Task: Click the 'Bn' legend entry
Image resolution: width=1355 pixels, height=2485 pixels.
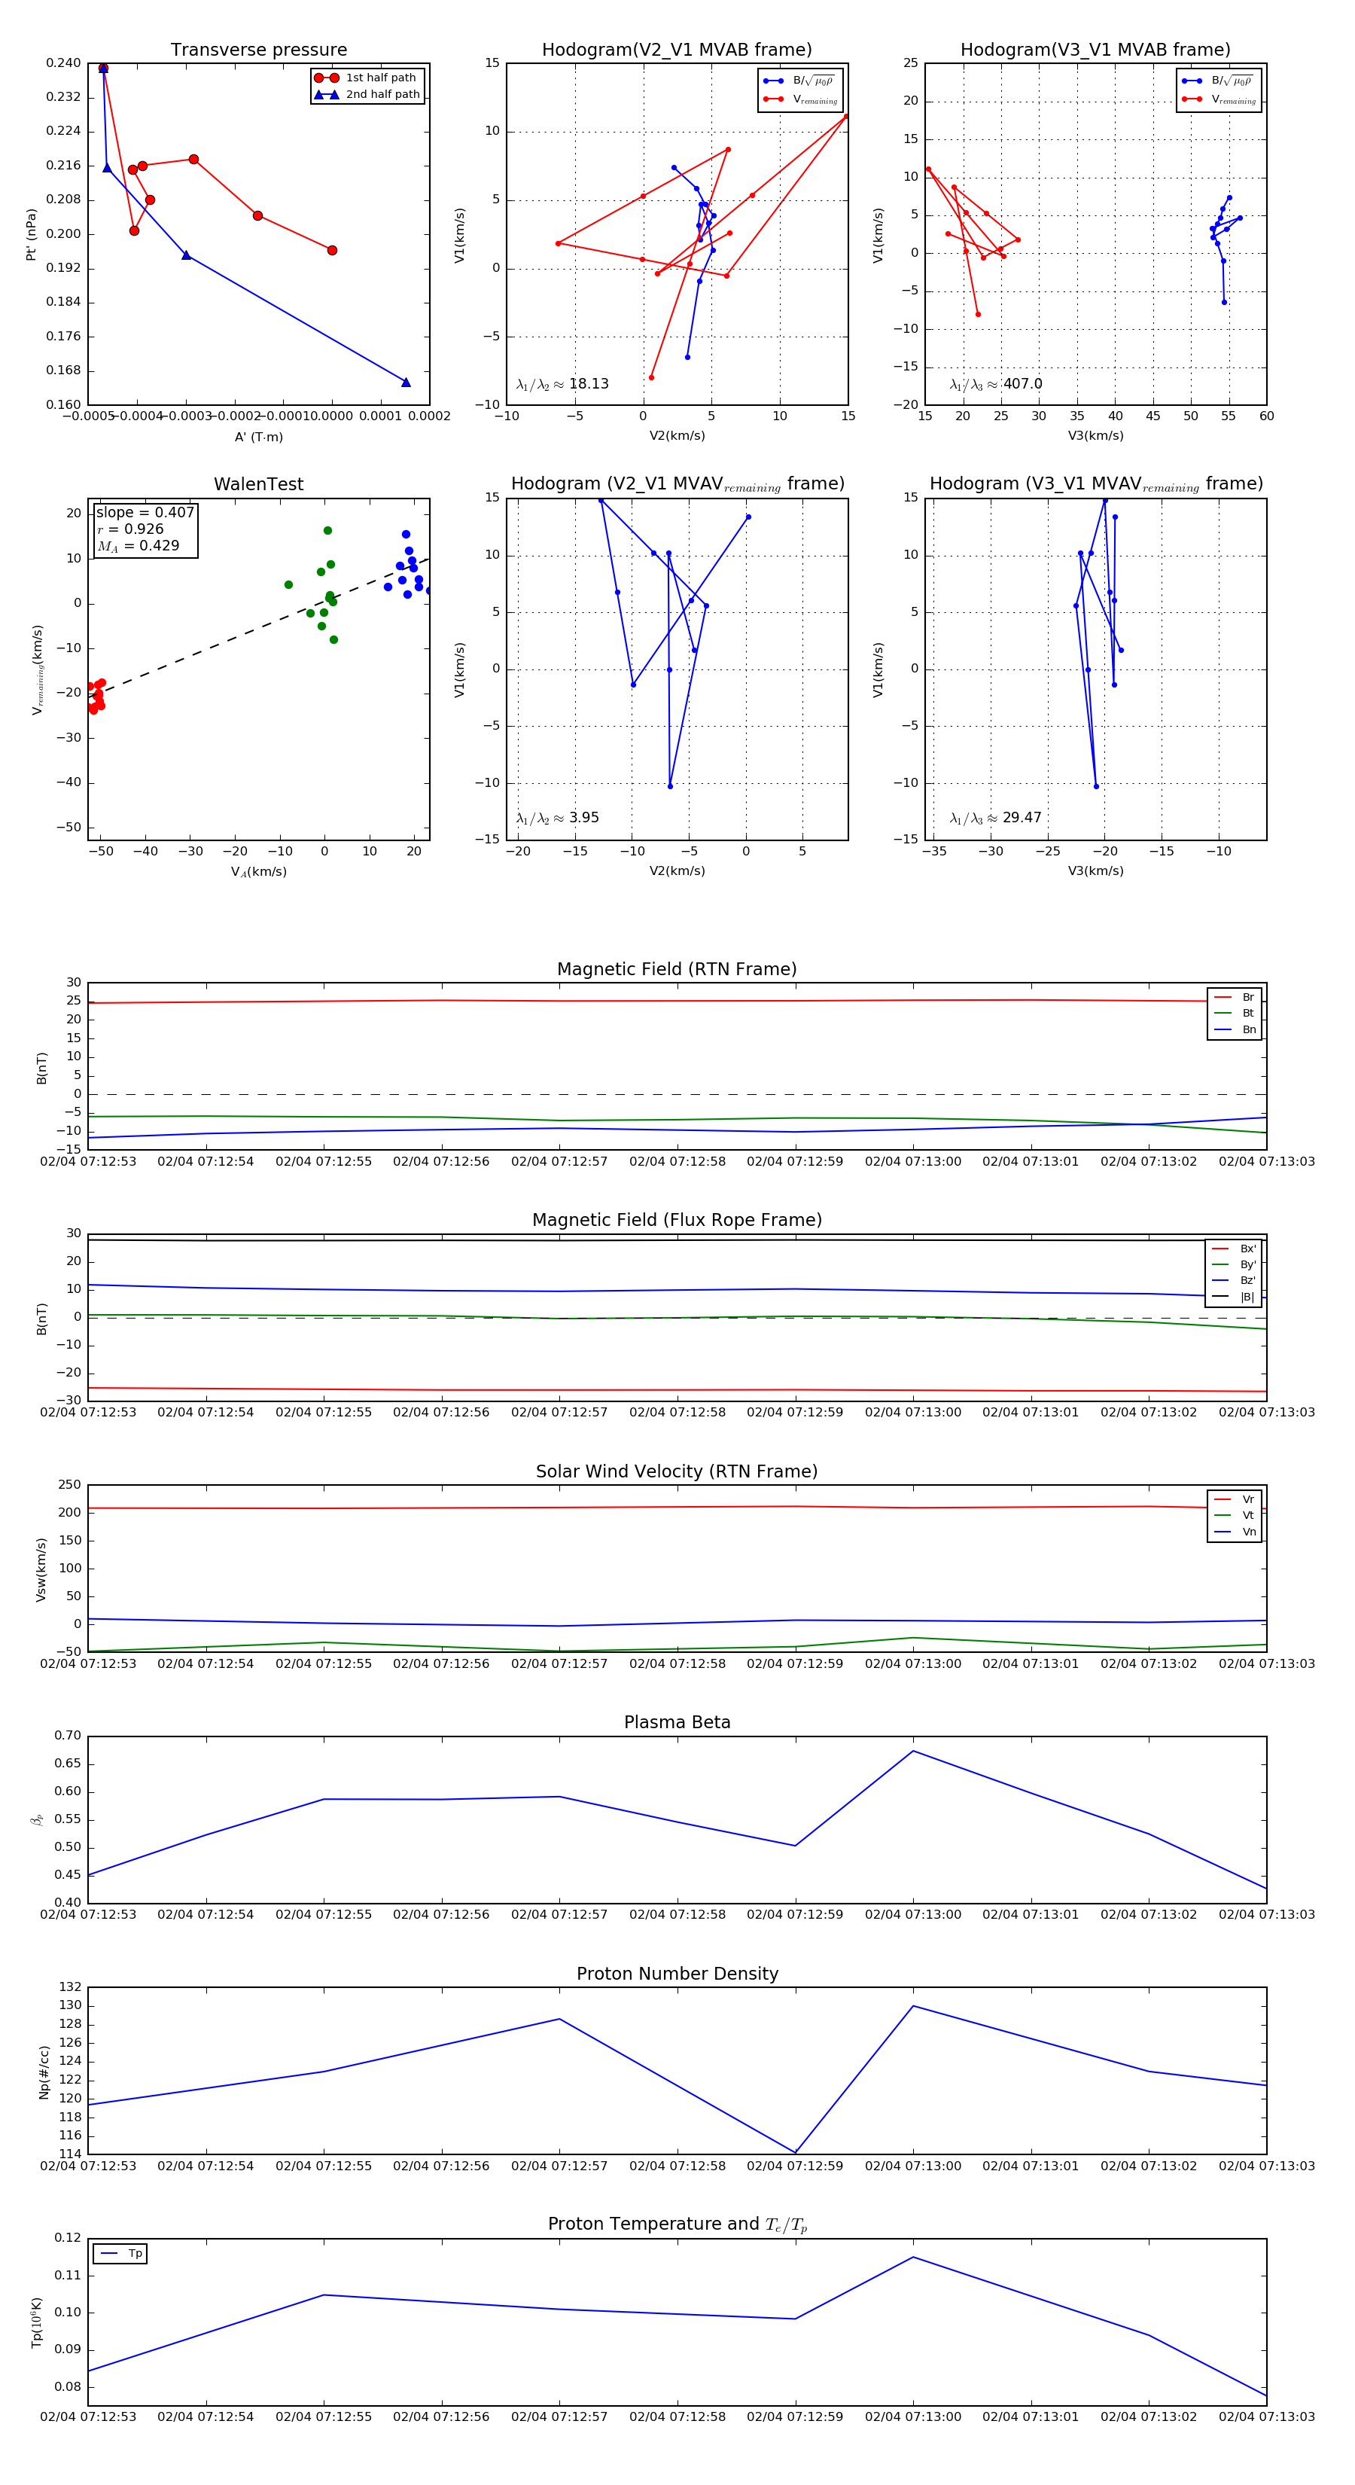Action: click(1235, 1030)
